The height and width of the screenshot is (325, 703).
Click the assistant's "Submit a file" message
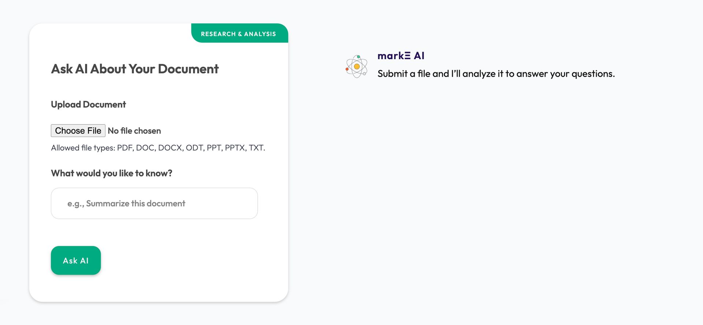coord(496,74)
